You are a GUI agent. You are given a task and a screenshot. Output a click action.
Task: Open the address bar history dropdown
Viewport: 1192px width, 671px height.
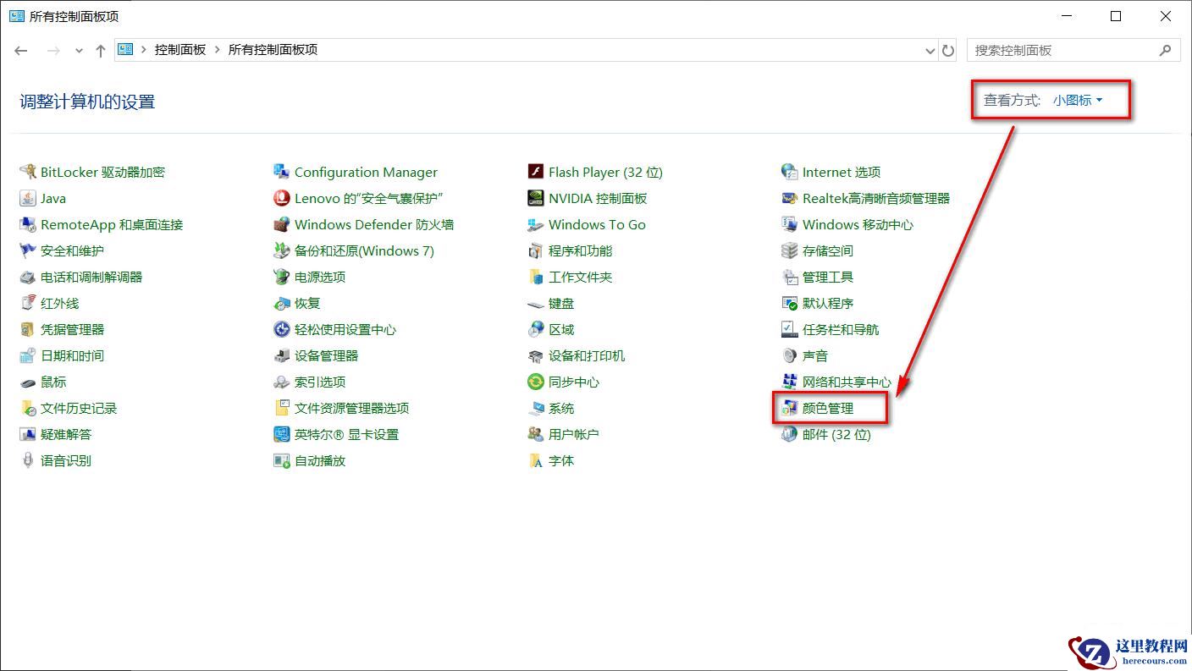pos(930,50)
